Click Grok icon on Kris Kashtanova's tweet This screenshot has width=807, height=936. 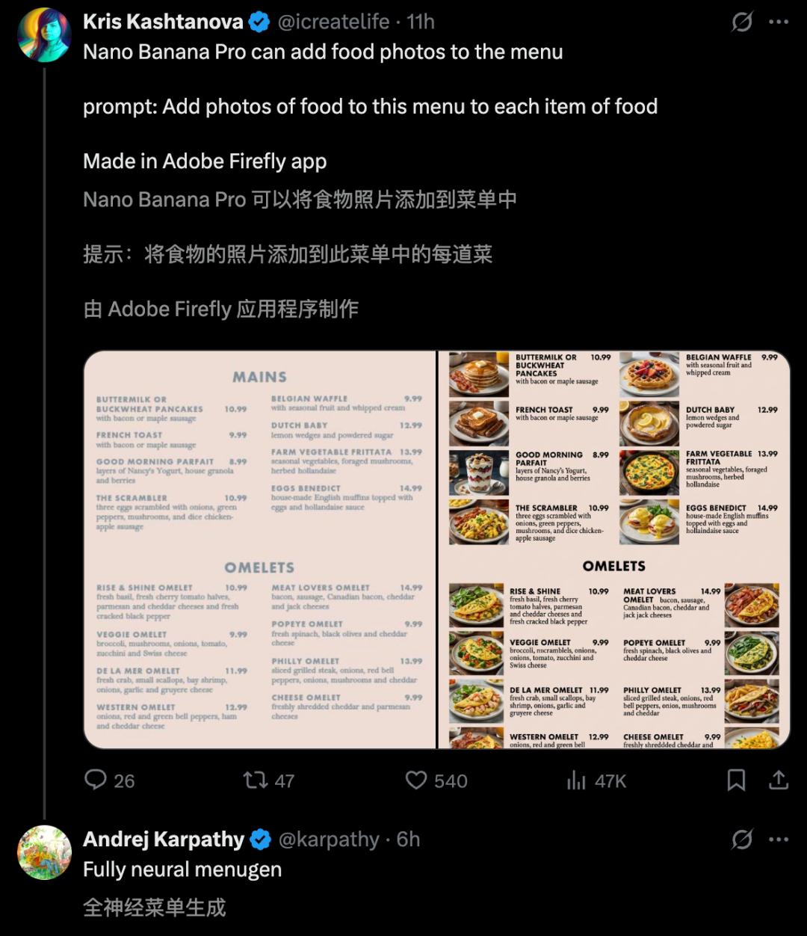click(741, 22)
